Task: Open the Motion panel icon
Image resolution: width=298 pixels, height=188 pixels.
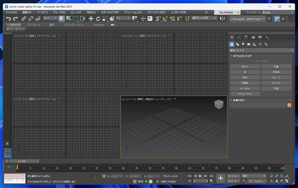Action: pyautogui.click(x=253, y=37)
